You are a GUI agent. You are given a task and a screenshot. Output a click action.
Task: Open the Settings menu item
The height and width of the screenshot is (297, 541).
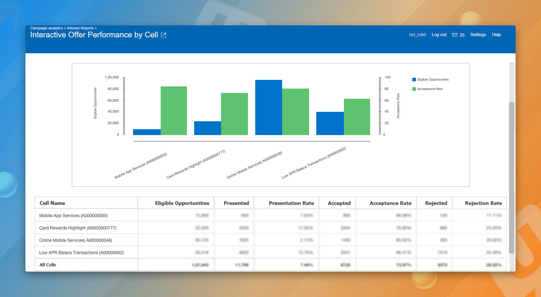[478, 34]
